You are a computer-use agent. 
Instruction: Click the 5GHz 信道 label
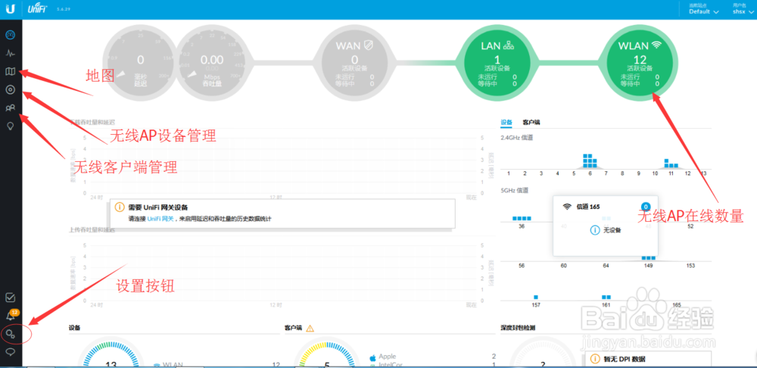point(515,190)
